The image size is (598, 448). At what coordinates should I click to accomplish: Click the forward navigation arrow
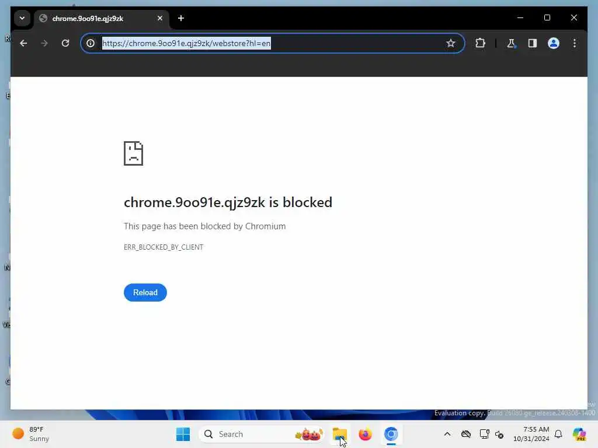44,43
